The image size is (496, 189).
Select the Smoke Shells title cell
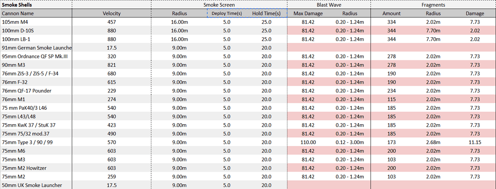click(x=36, y=5)
